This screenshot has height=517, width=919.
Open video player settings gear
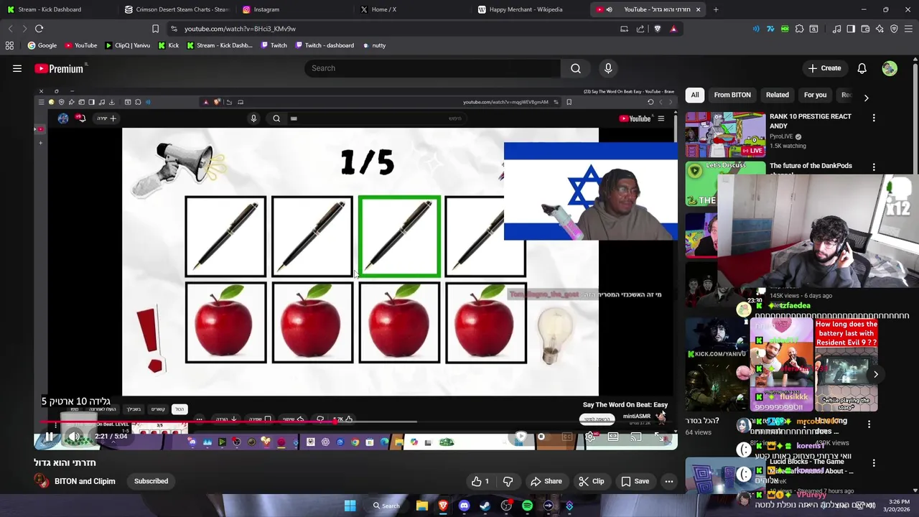coord(590,437)
